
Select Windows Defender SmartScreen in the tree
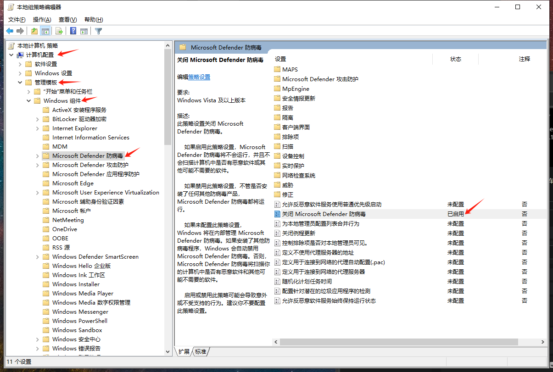95,256
